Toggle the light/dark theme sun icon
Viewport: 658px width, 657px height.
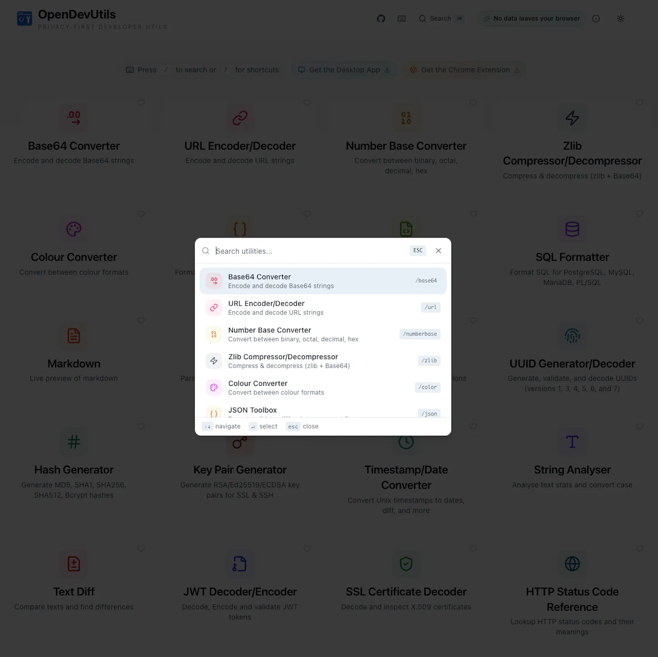pyautogui.click(x=621, y=18)
